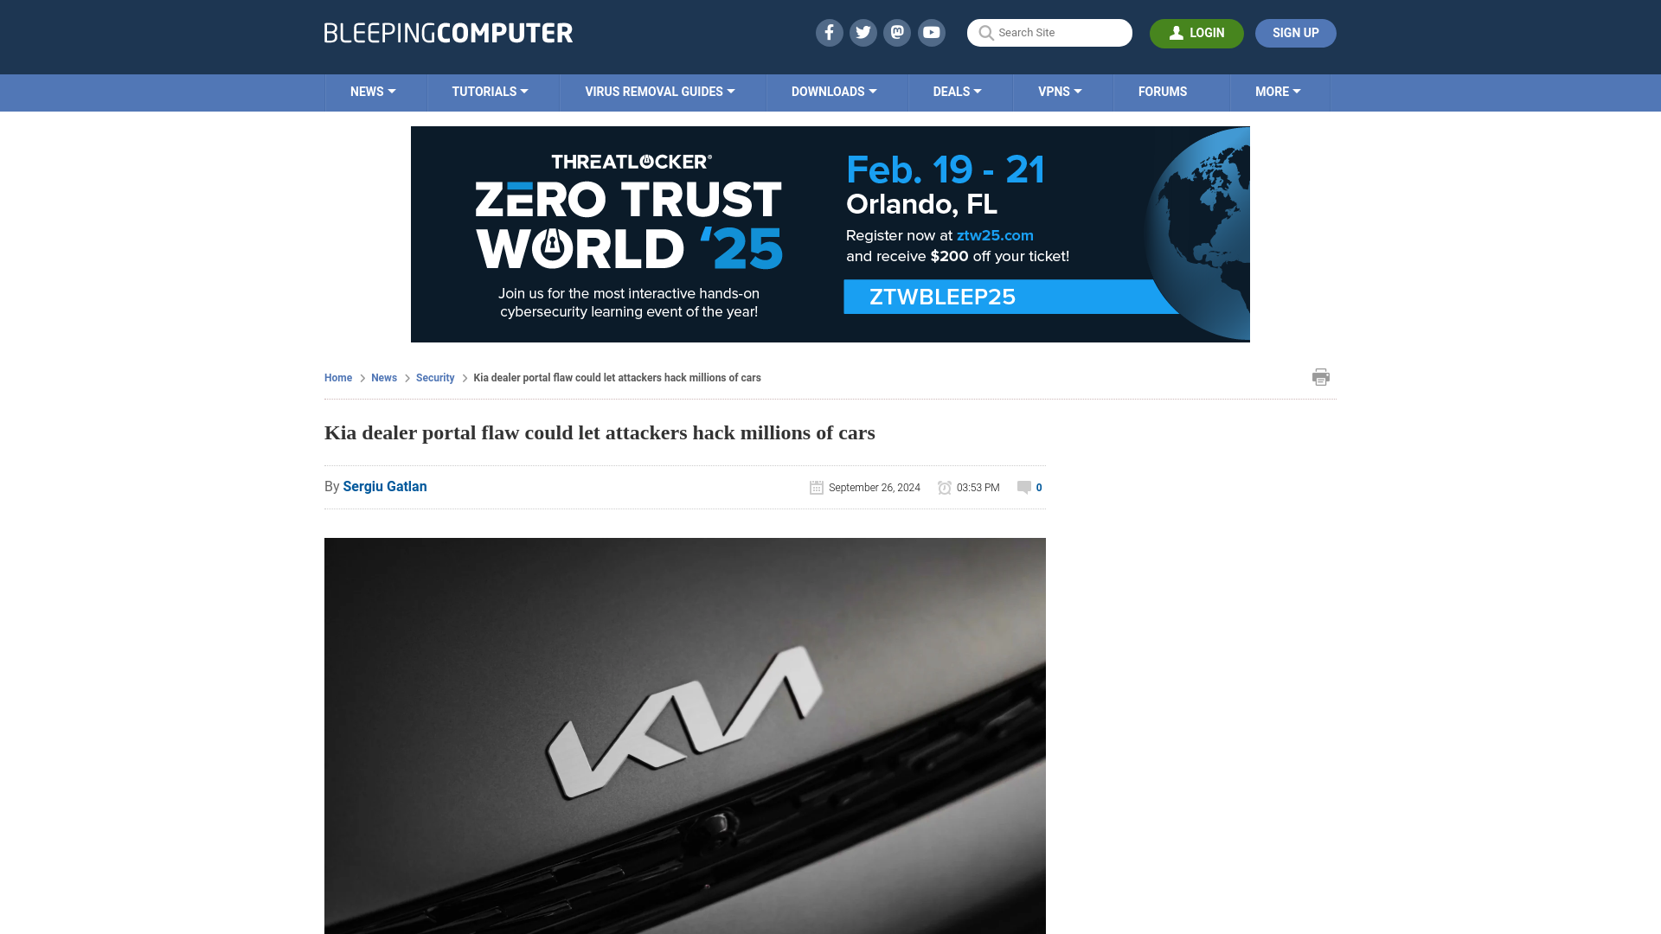This screenshot has height=934, width=1661.
Task: Click the Security breadcrumb link
Action: point(434,377)
